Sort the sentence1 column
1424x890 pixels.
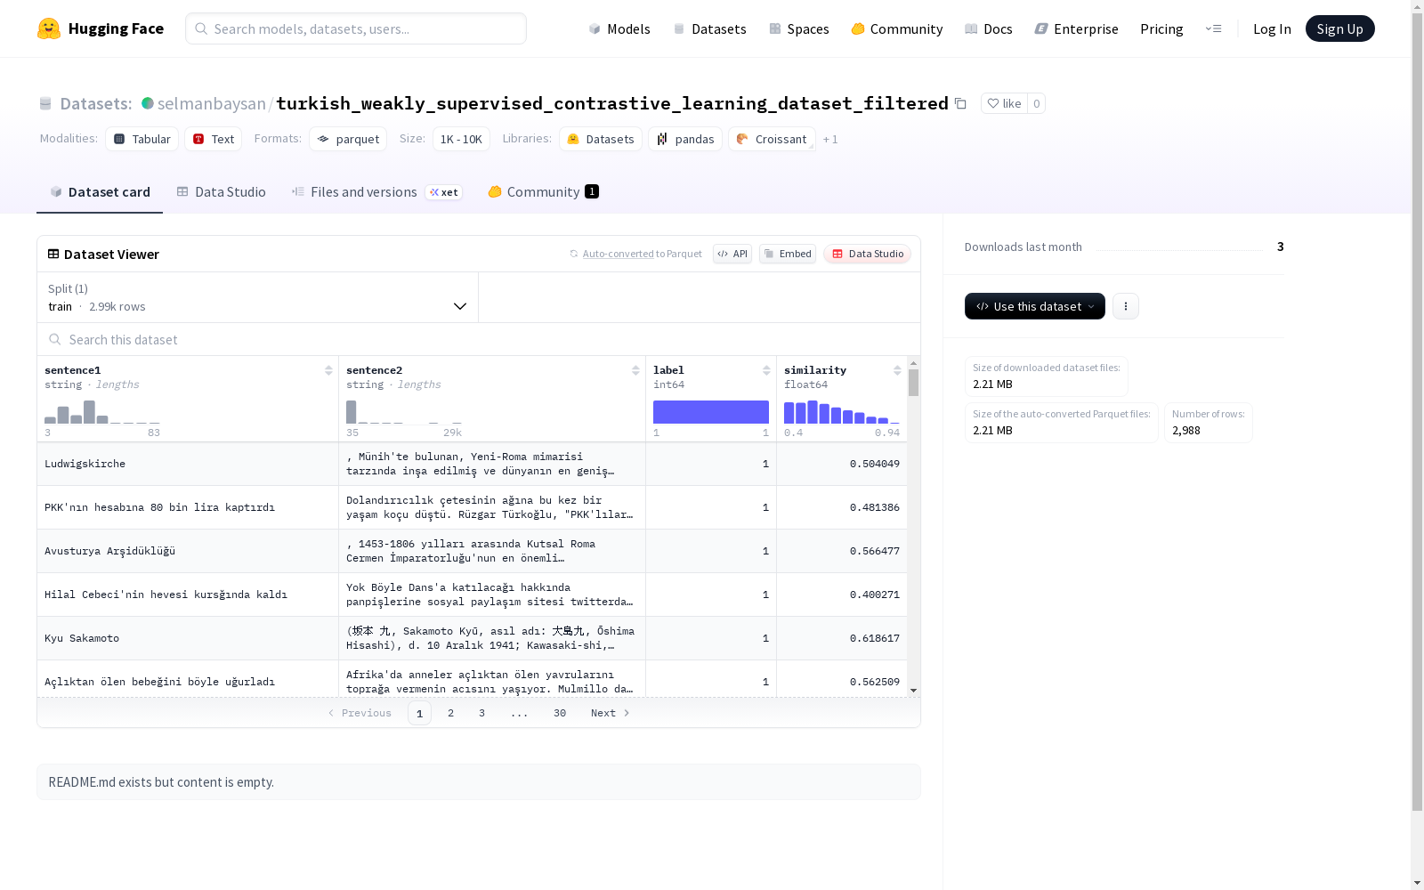point(328,370)
